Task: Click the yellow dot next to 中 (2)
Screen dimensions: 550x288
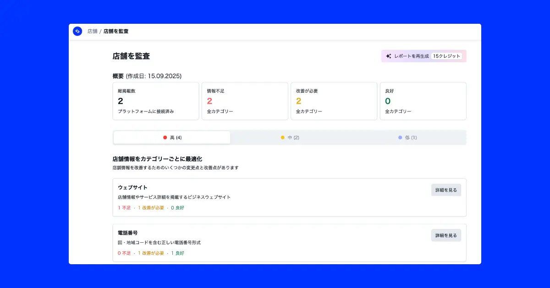Action: [283, 137]
